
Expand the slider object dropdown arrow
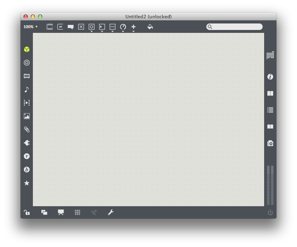112,31
